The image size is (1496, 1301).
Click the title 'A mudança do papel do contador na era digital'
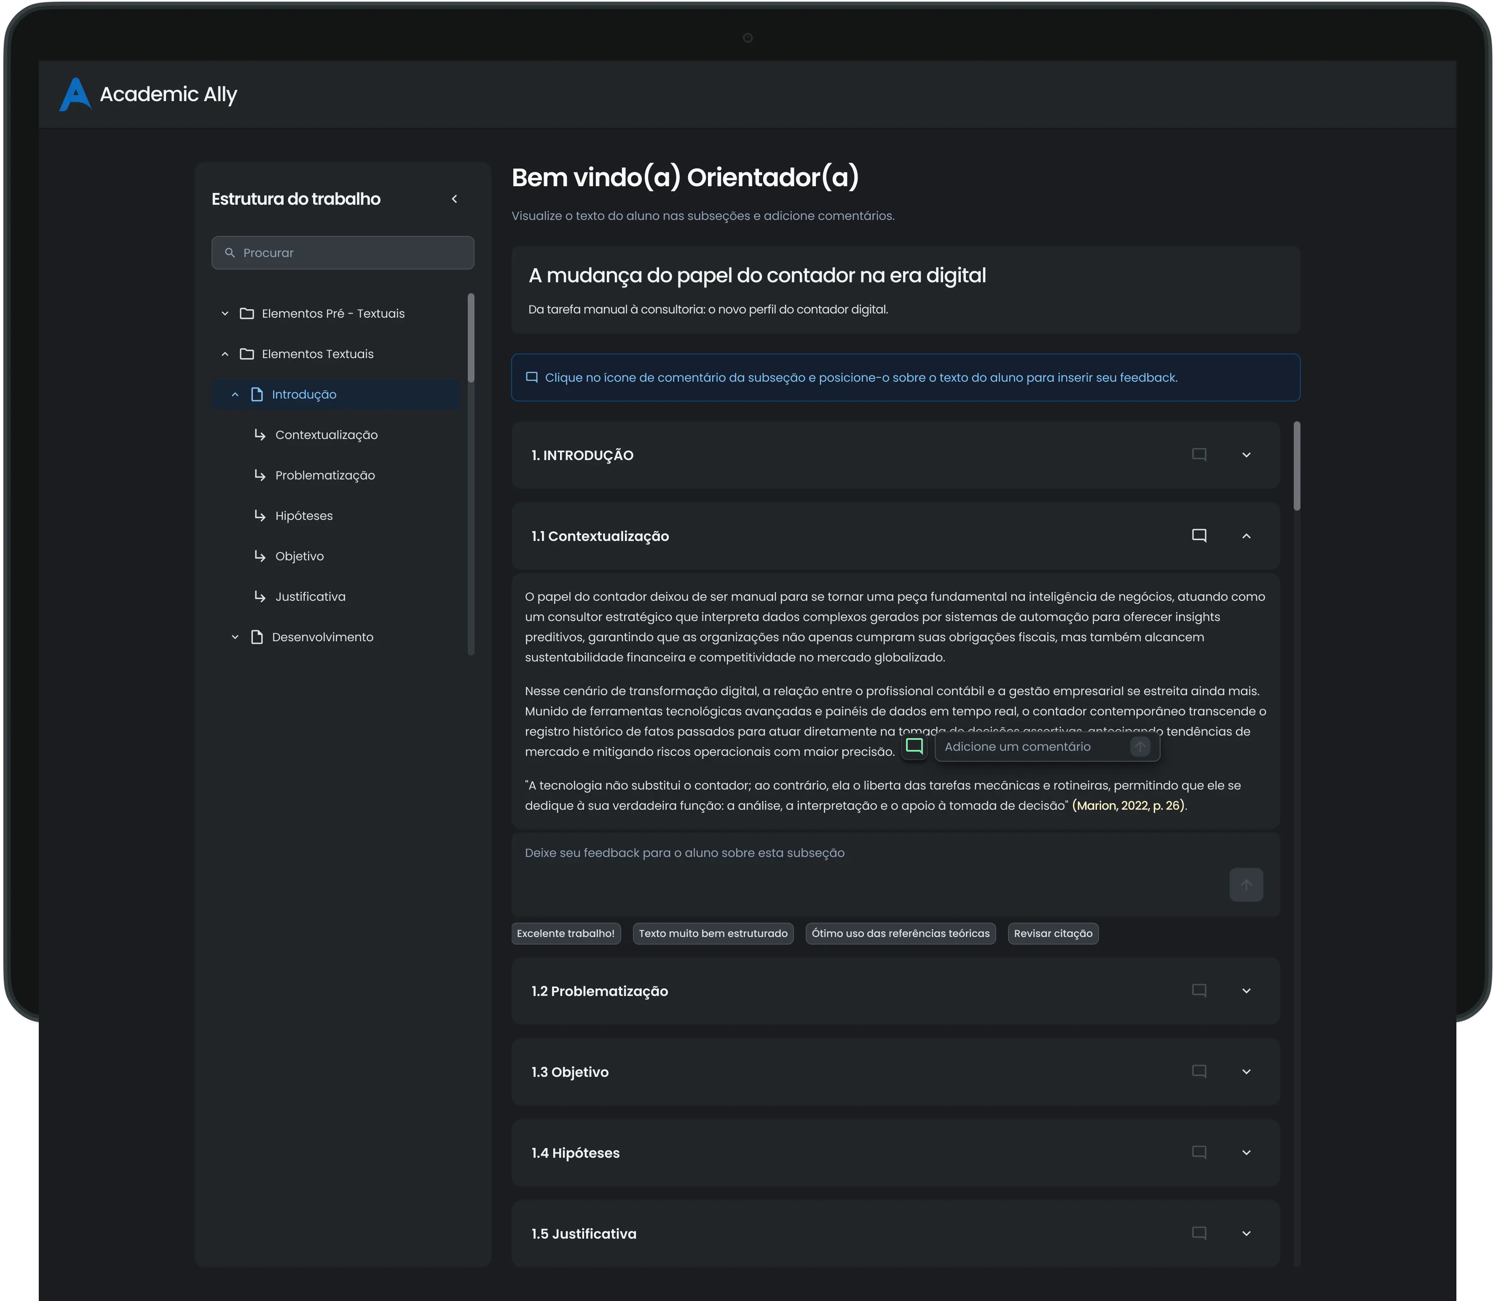[x=757, y=276]
